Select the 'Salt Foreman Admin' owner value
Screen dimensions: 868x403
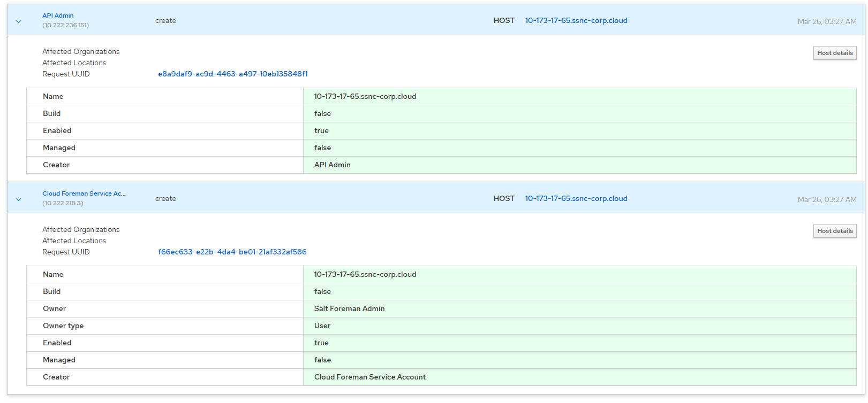(x=349, y=308)
